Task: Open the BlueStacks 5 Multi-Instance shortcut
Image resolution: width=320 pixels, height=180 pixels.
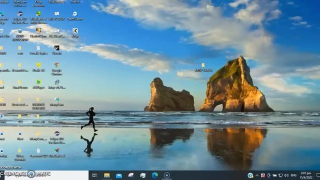Action: (38, 17)
